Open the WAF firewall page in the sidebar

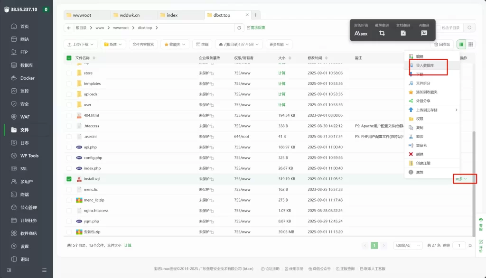click(25, 117)
